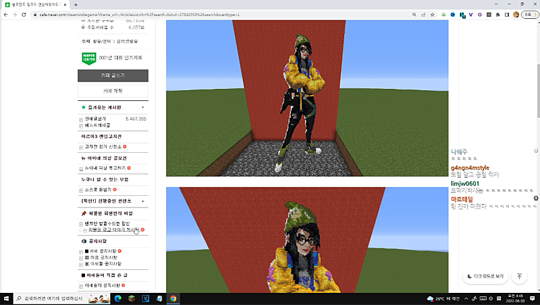This screenshot has height=305, width=540.
Task: Open the 쇼츠로 돈벌기 board
Action: (98, 190)
